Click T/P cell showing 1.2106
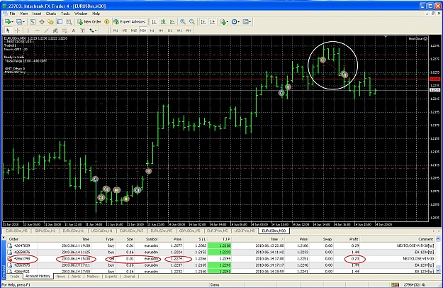 (x=220, y=245)
